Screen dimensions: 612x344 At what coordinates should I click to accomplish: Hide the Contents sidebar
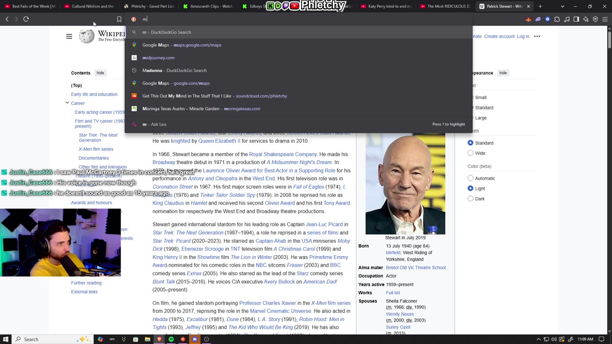point(100,73)
